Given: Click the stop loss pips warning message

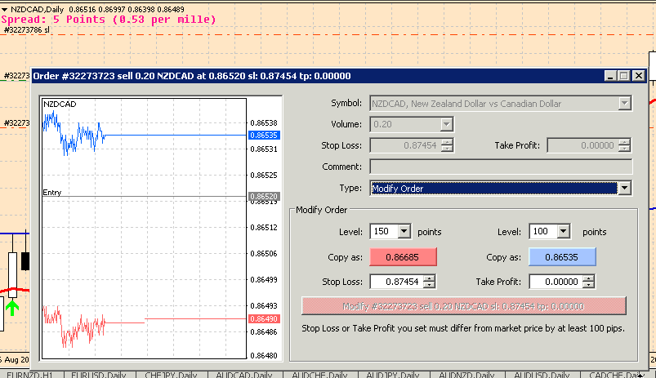Looking at the screenshot, I should pos(463,328).
